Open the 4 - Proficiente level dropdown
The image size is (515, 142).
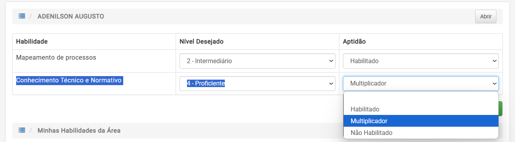[257, 84]
